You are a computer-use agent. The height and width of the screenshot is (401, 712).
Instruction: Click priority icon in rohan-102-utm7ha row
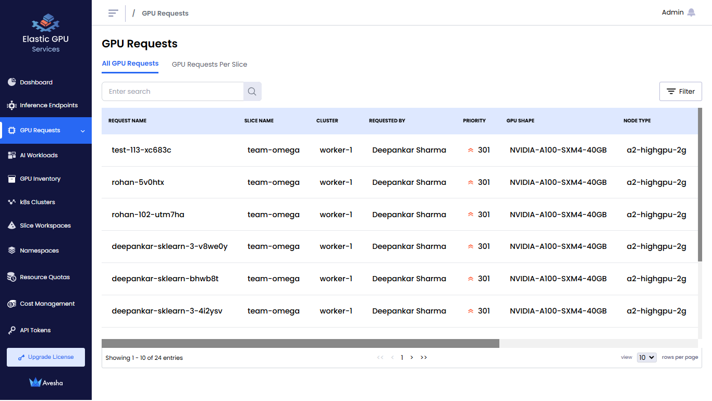471,215
